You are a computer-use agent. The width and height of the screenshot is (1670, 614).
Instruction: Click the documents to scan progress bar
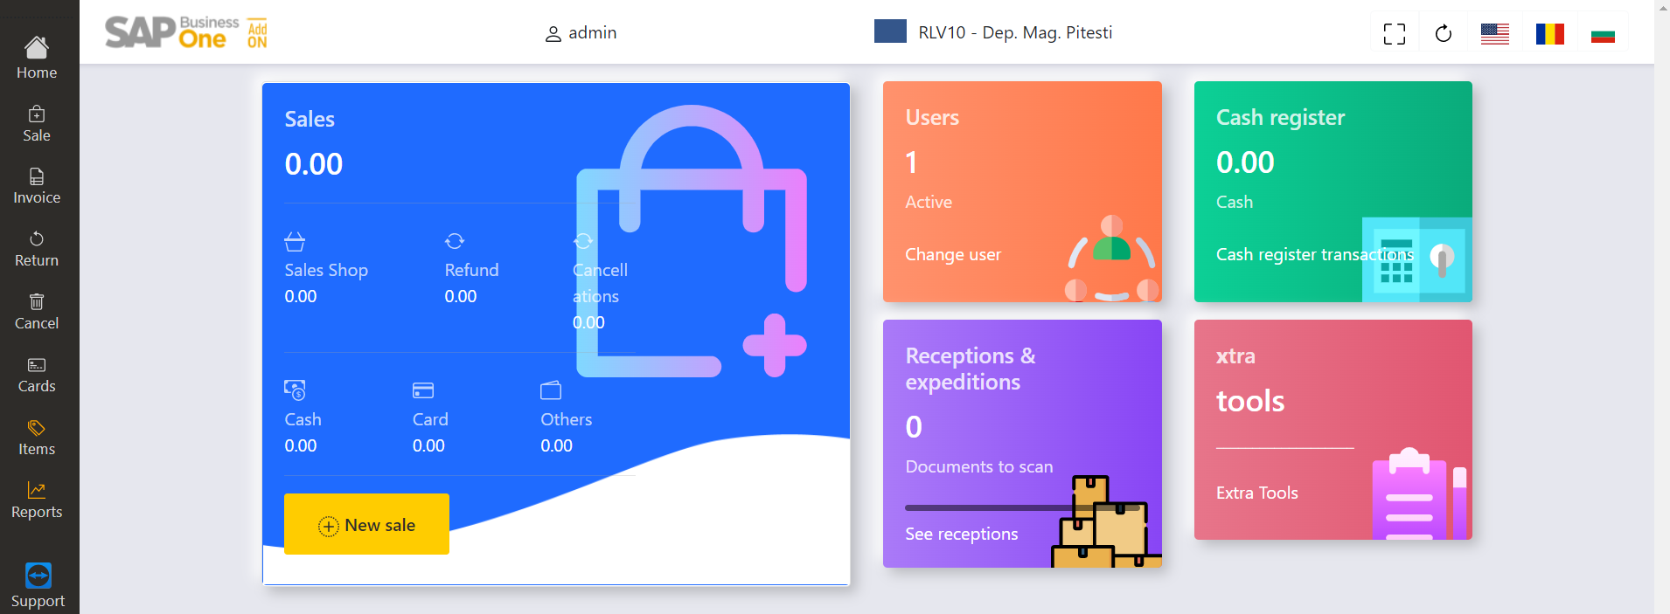click(x=1023, y=507)
